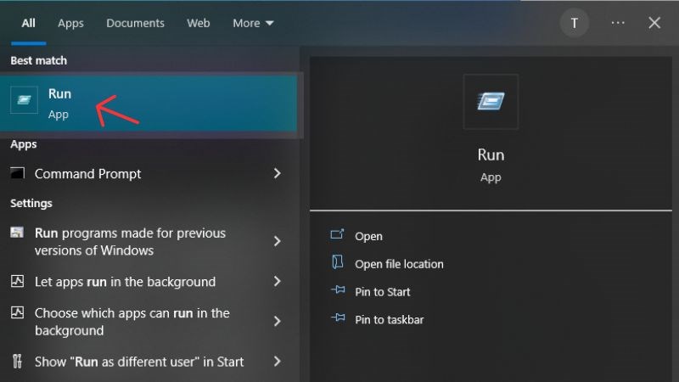
Task: Click the Pin to taskbar pin icon
Action: [338, 317]
